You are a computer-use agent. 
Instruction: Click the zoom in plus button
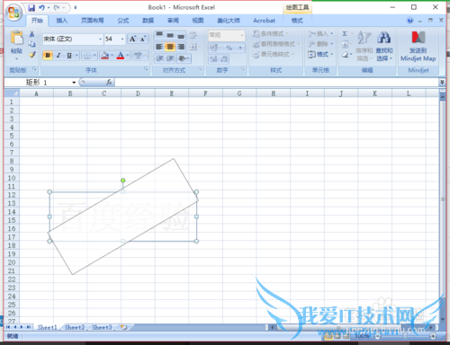433,336
